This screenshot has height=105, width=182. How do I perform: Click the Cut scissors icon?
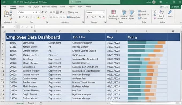(x=11, y=11)
